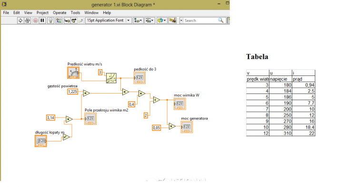
Task: Open the Tools menu
Action: point(75,13)
